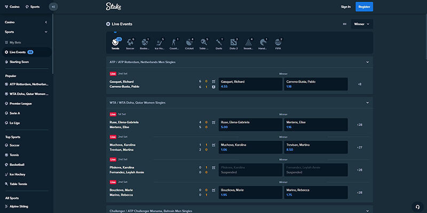This screenshot has width=427, height=213.
Task: Show +28 markets for Ruse vs Mertens
Action: pyautogui.click(x=359, y=125)
